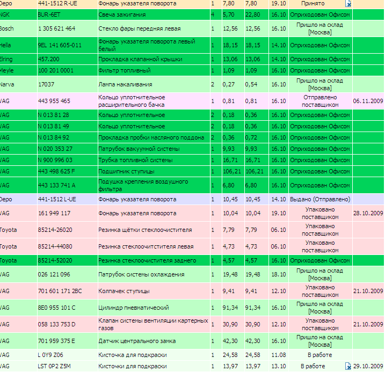Click 'Резинка стеклоочитстителя левая' cell
The width and height of the screenshot is (385, 372).
click(154, 246)
